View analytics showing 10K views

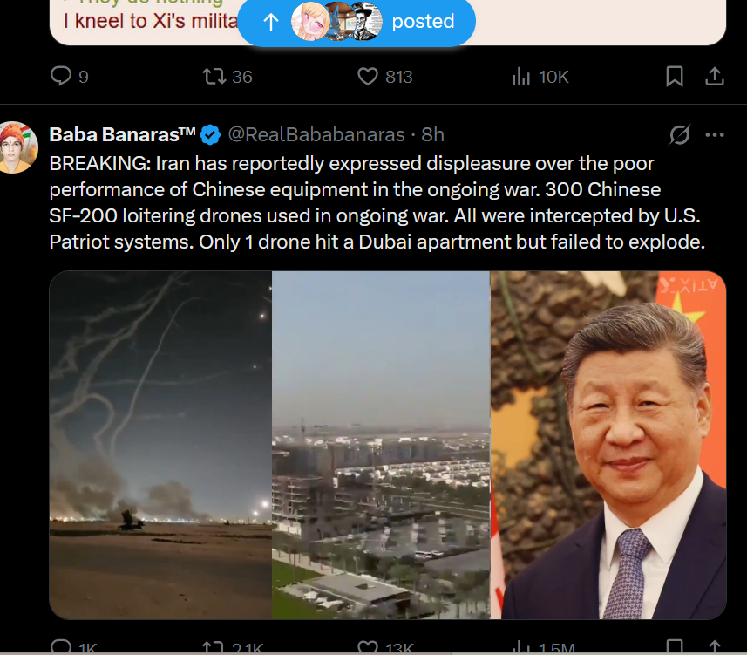point(540,76)
